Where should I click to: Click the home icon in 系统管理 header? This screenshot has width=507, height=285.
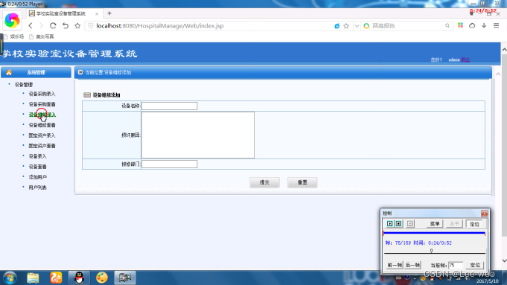click(x=9, y=72)
